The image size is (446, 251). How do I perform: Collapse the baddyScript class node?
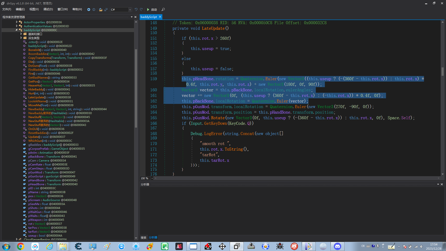click(17, 30)
